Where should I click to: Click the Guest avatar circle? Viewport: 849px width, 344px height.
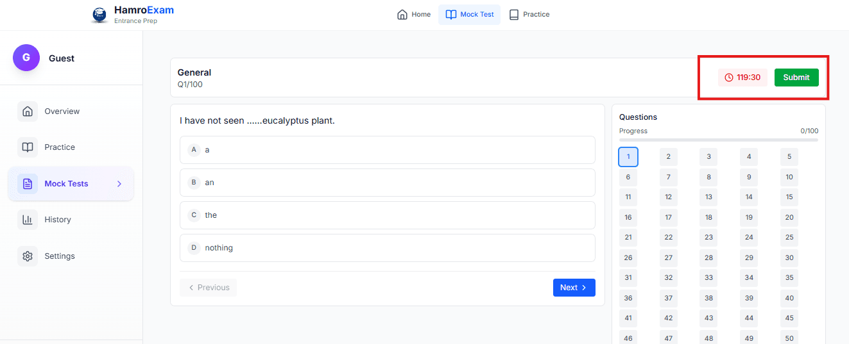pos(26,58)
